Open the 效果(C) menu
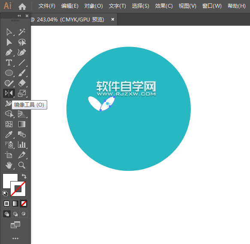Viewport: 250px width, 244px height. point(164,6)
